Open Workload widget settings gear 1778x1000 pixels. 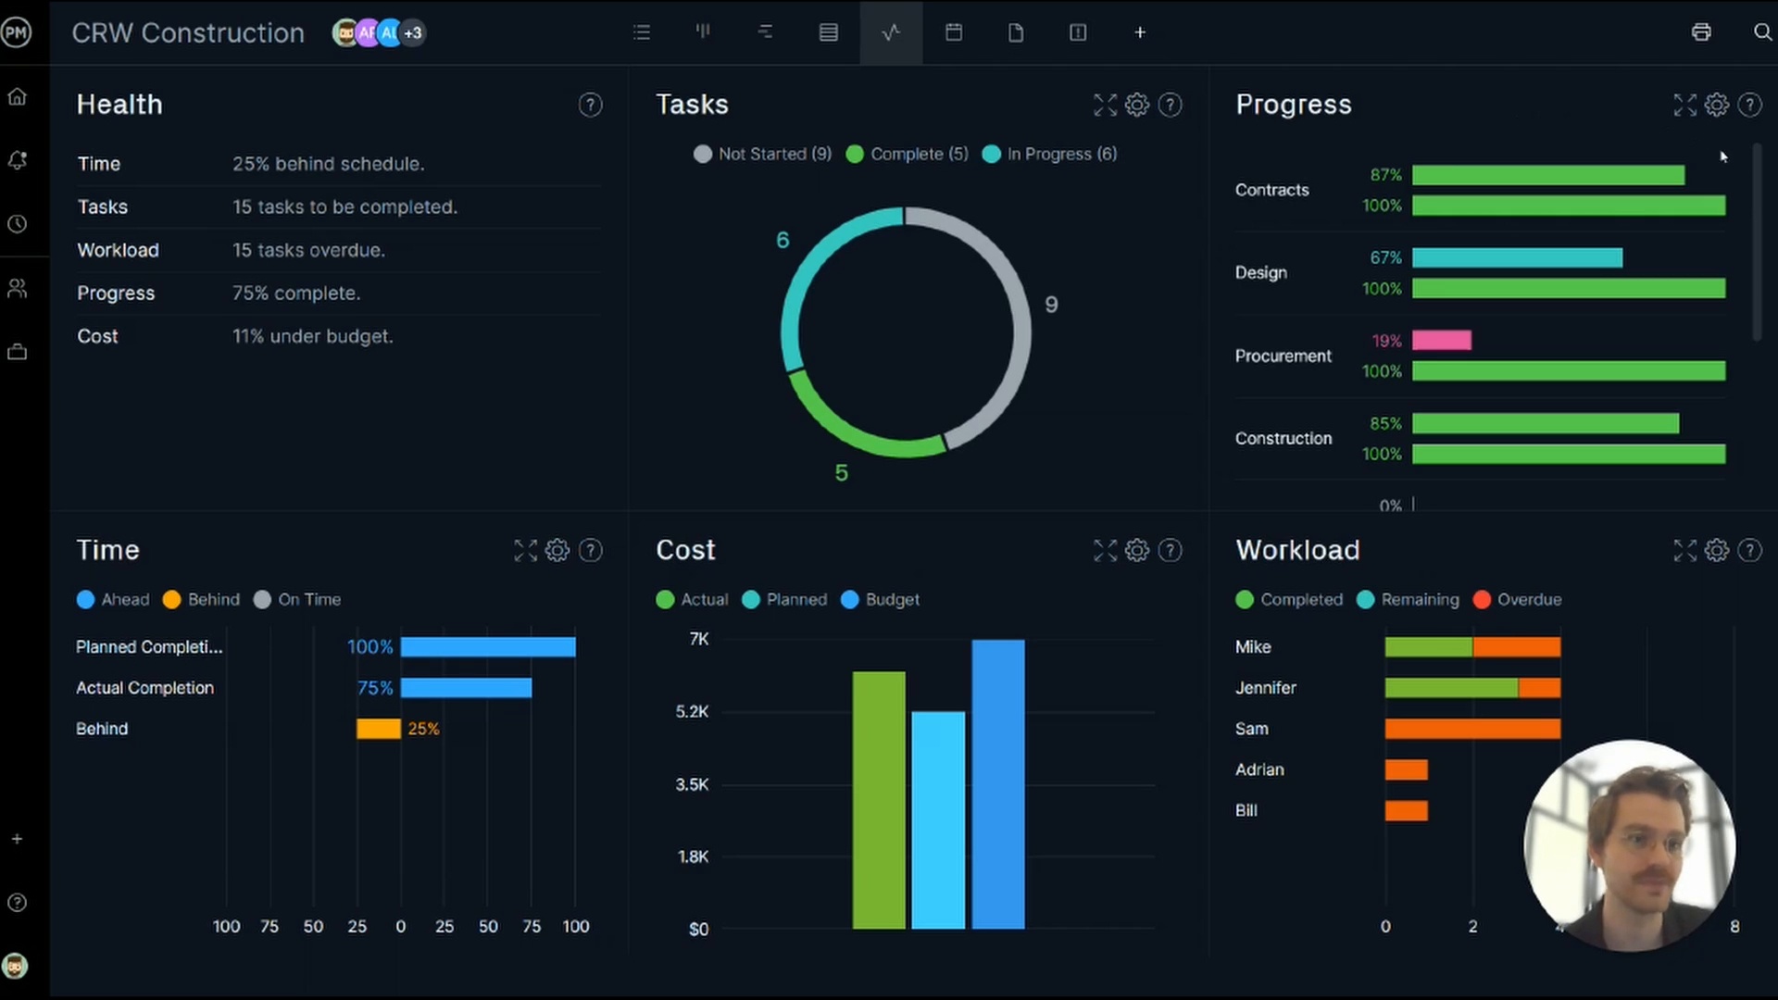(x=1717, y=551)
